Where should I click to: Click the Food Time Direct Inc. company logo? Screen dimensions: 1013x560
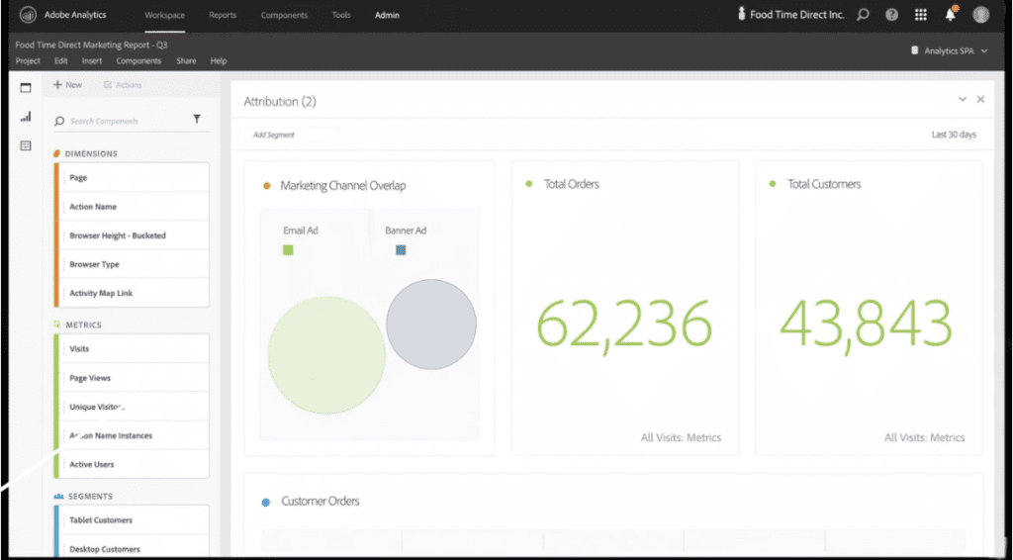tap(741, 14)
